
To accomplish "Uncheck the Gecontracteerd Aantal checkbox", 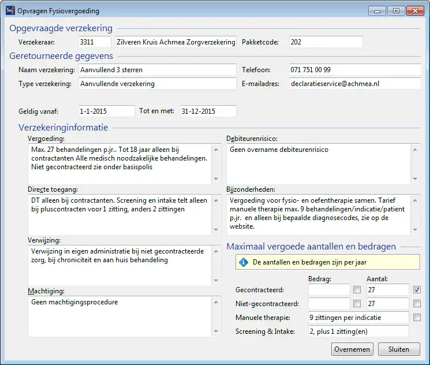I will pyautogui.click(x=417, y=289).
